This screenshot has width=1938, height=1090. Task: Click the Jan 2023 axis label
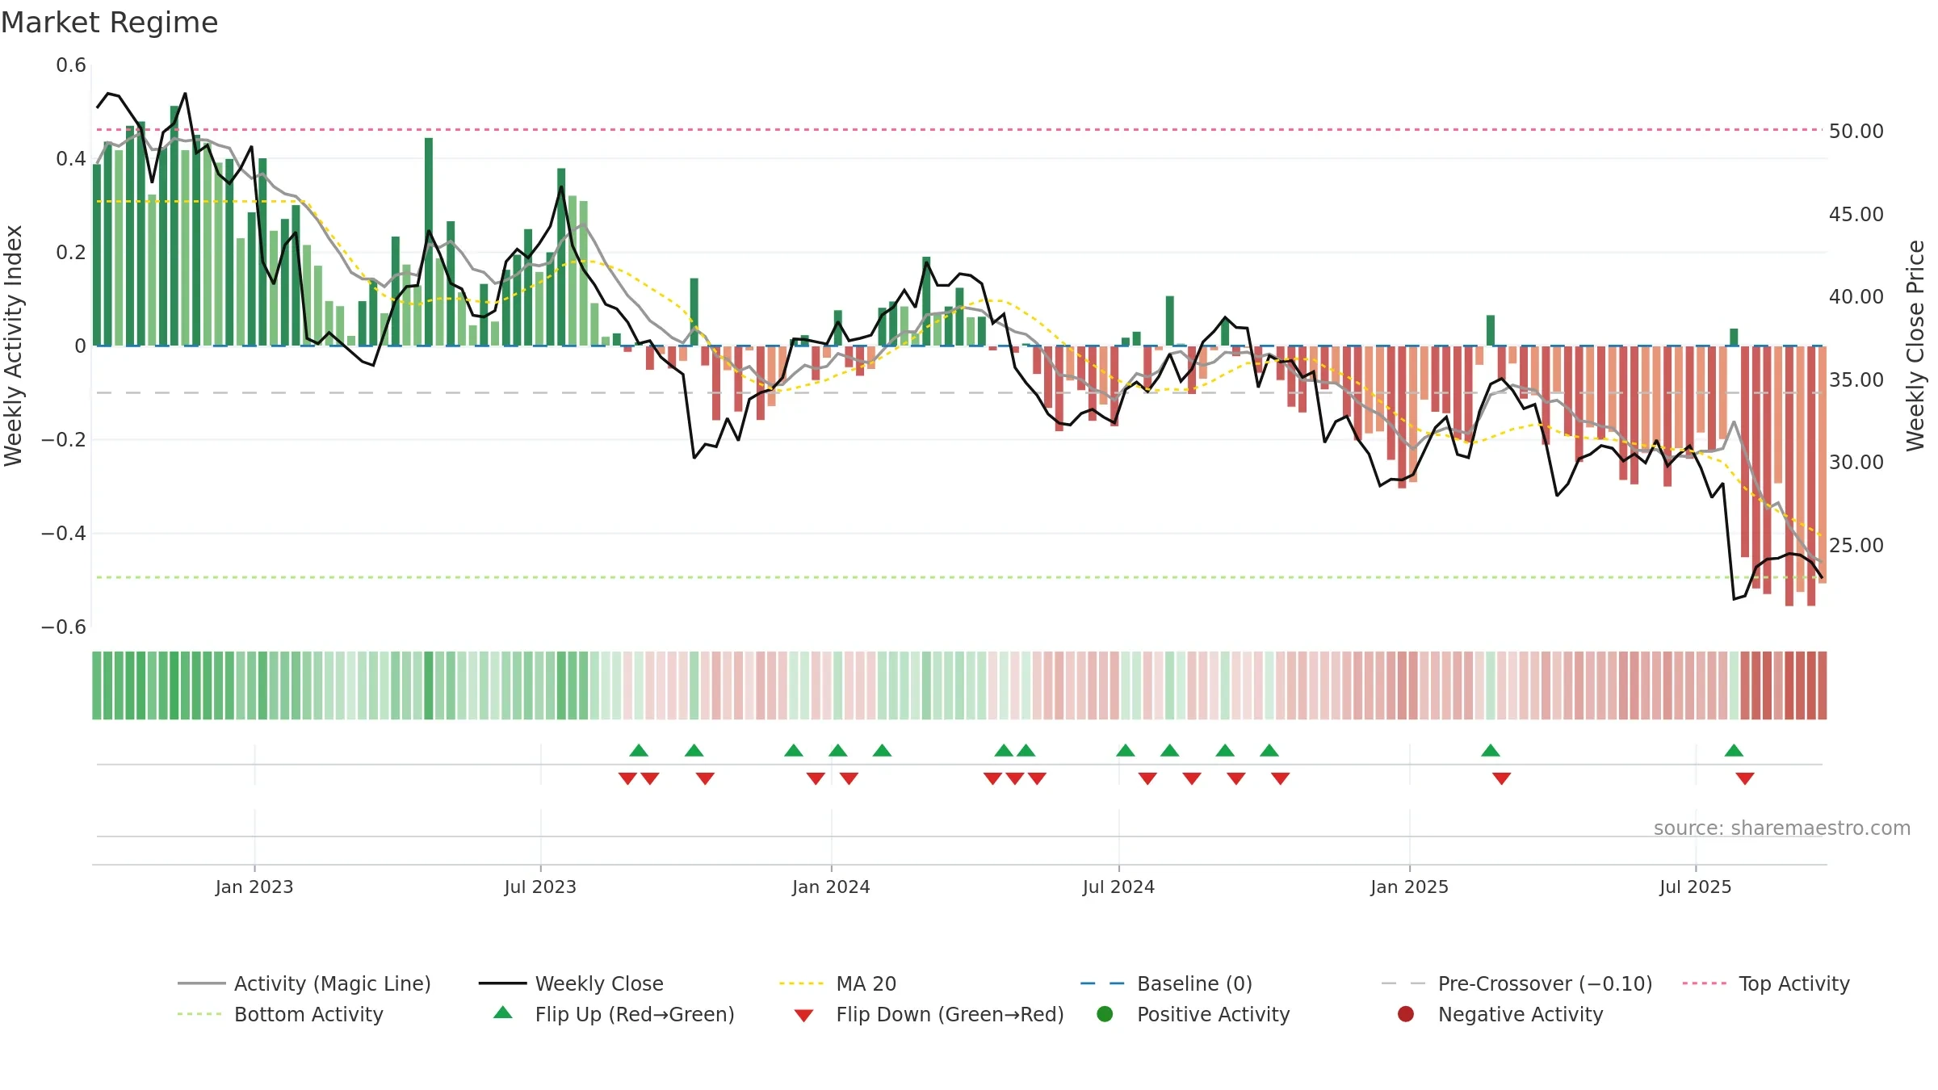point(254,887)
